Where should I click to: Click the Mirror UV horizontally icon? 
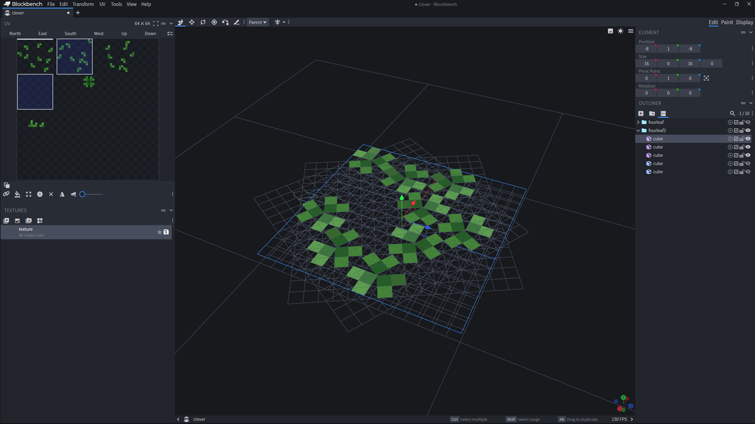[x=62, y=194]
